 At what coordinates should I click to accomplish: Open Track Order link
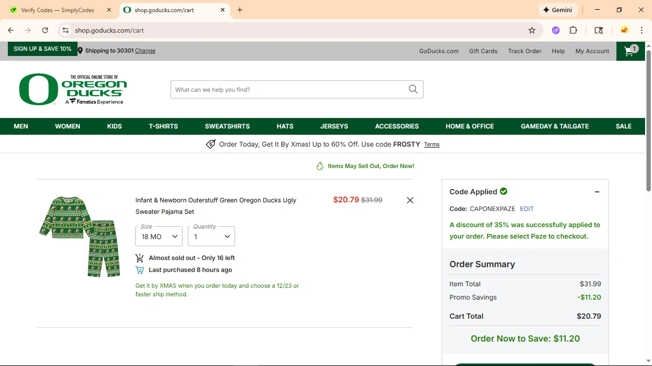pyautogui.click(x=525, y=51)
